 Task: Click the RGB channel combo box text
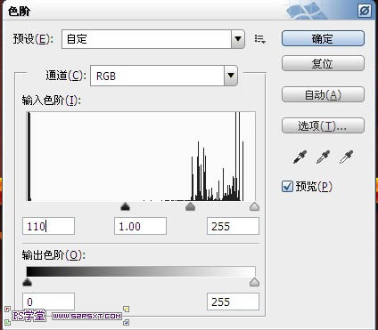tap(106, 76)
